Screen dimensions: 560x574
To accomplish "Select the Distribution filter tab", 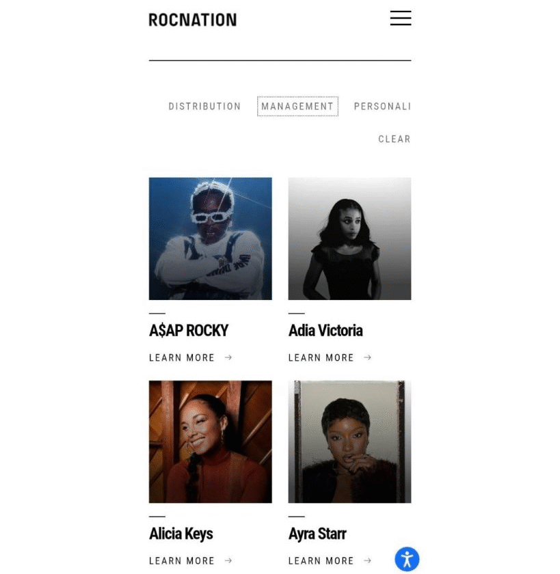I will tap(204, 107).
